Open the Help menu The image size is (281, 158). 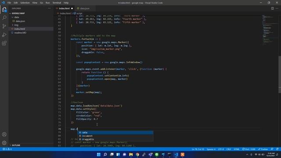pyautogui.click(x=66, y=3)
